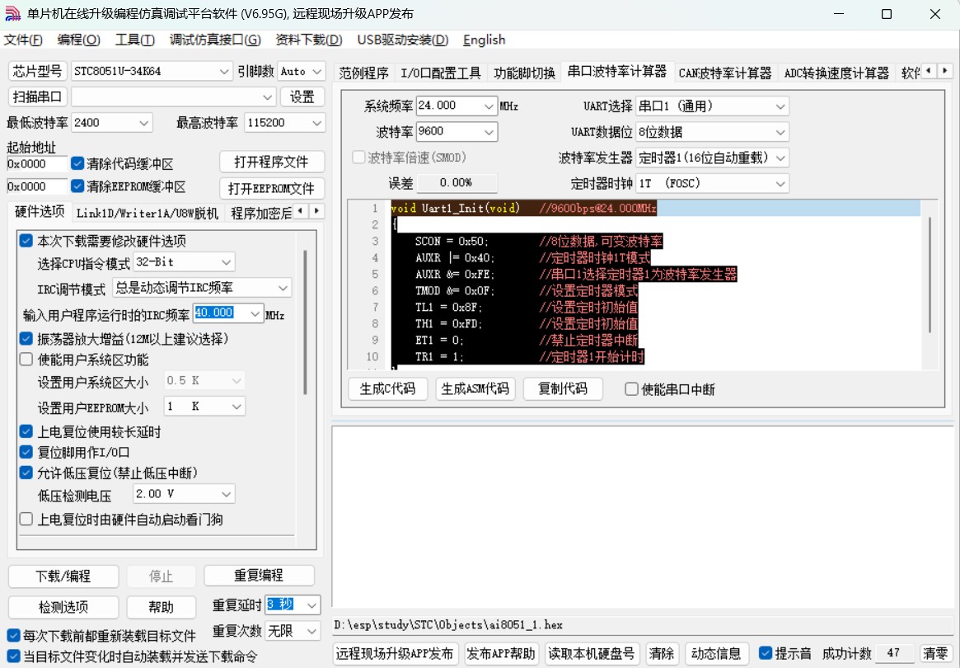This screenshot has height=668, width=960.
Task: Click 复制代码 button
Action: [x=563, y=388]
